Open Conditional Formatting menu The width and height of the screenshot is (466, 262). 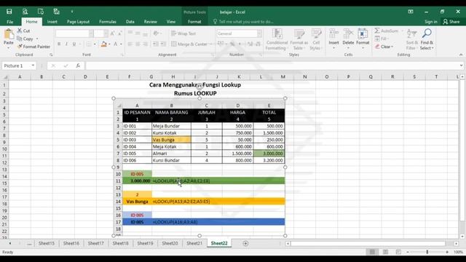tap(277, 39)
